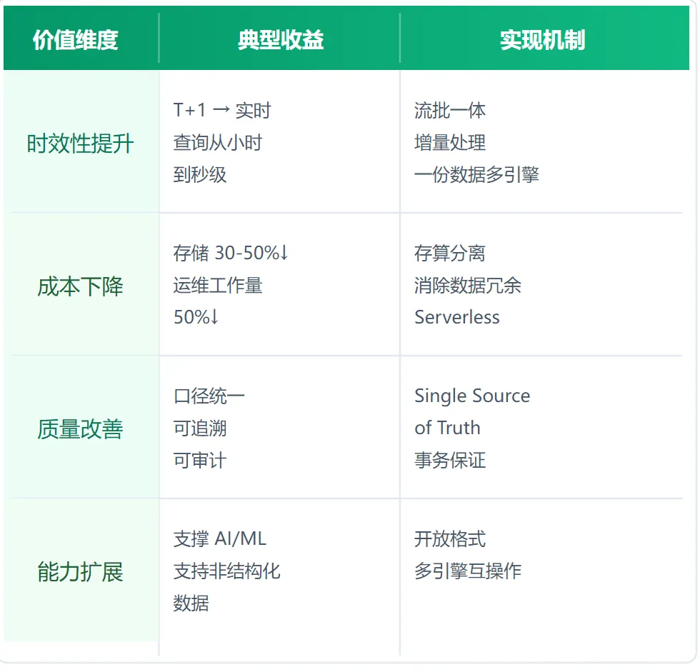The image size is (700, 672).
Task: Click the 支撑 AI/ML text
Action: click(x=219, y=539)
